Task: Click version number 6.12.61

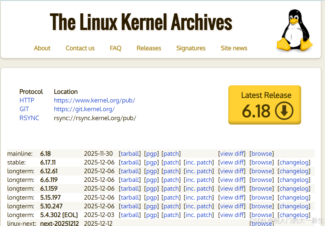Action: [x=49, y=171]
